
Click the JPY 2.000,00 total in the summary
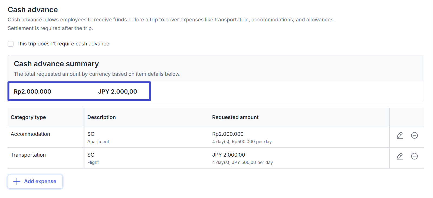click(x=117, y=92)
